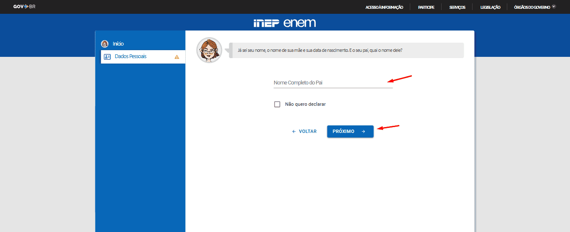Click the assistant's gray speech bubble message

click(346, 50)
